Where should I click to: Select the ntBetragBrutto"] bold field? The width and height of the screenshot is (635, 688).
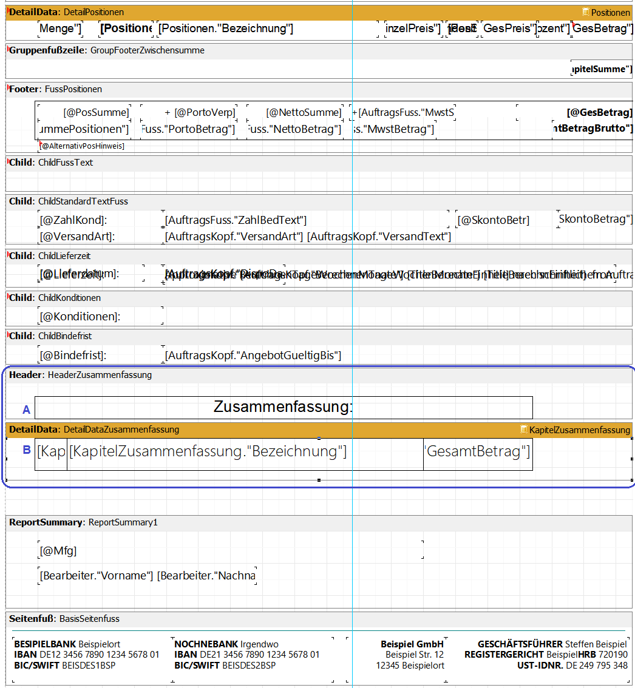593,129
